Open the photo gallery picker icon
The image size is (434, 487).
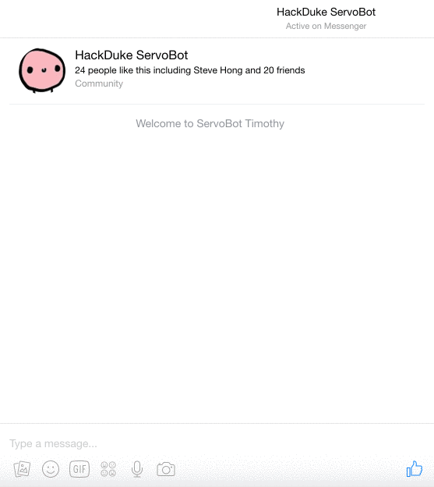point(22,469)
